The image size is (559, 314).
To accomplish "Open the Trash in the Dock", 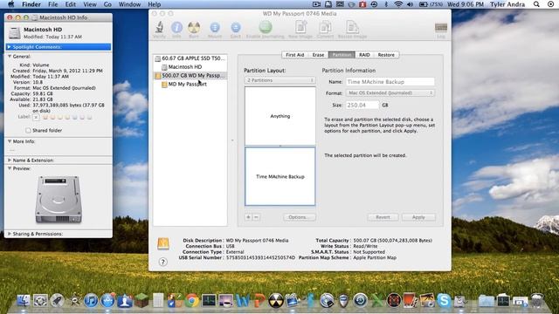I will tap(537, 301).
